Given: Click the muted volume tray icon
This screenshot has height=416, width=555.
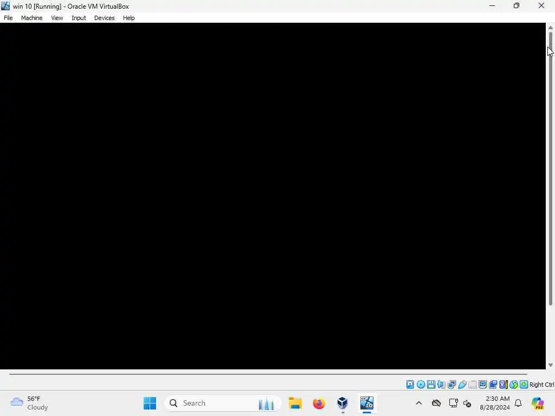Looking at the screenshot, I should tap(467, 403).
